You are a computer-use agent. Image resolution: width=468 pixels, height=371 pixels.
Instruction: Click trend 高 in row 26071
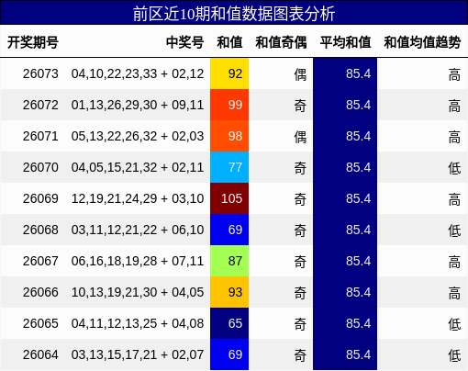(454, 137)
